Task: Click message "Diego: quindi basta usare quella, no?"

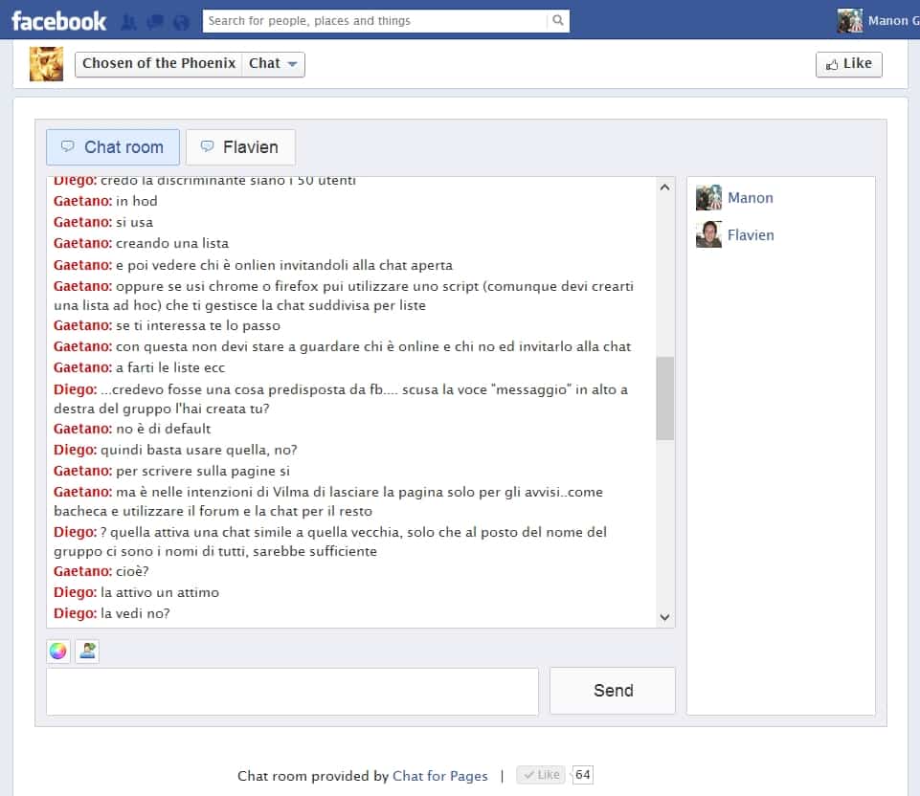Action: click(x=175, y=450)
